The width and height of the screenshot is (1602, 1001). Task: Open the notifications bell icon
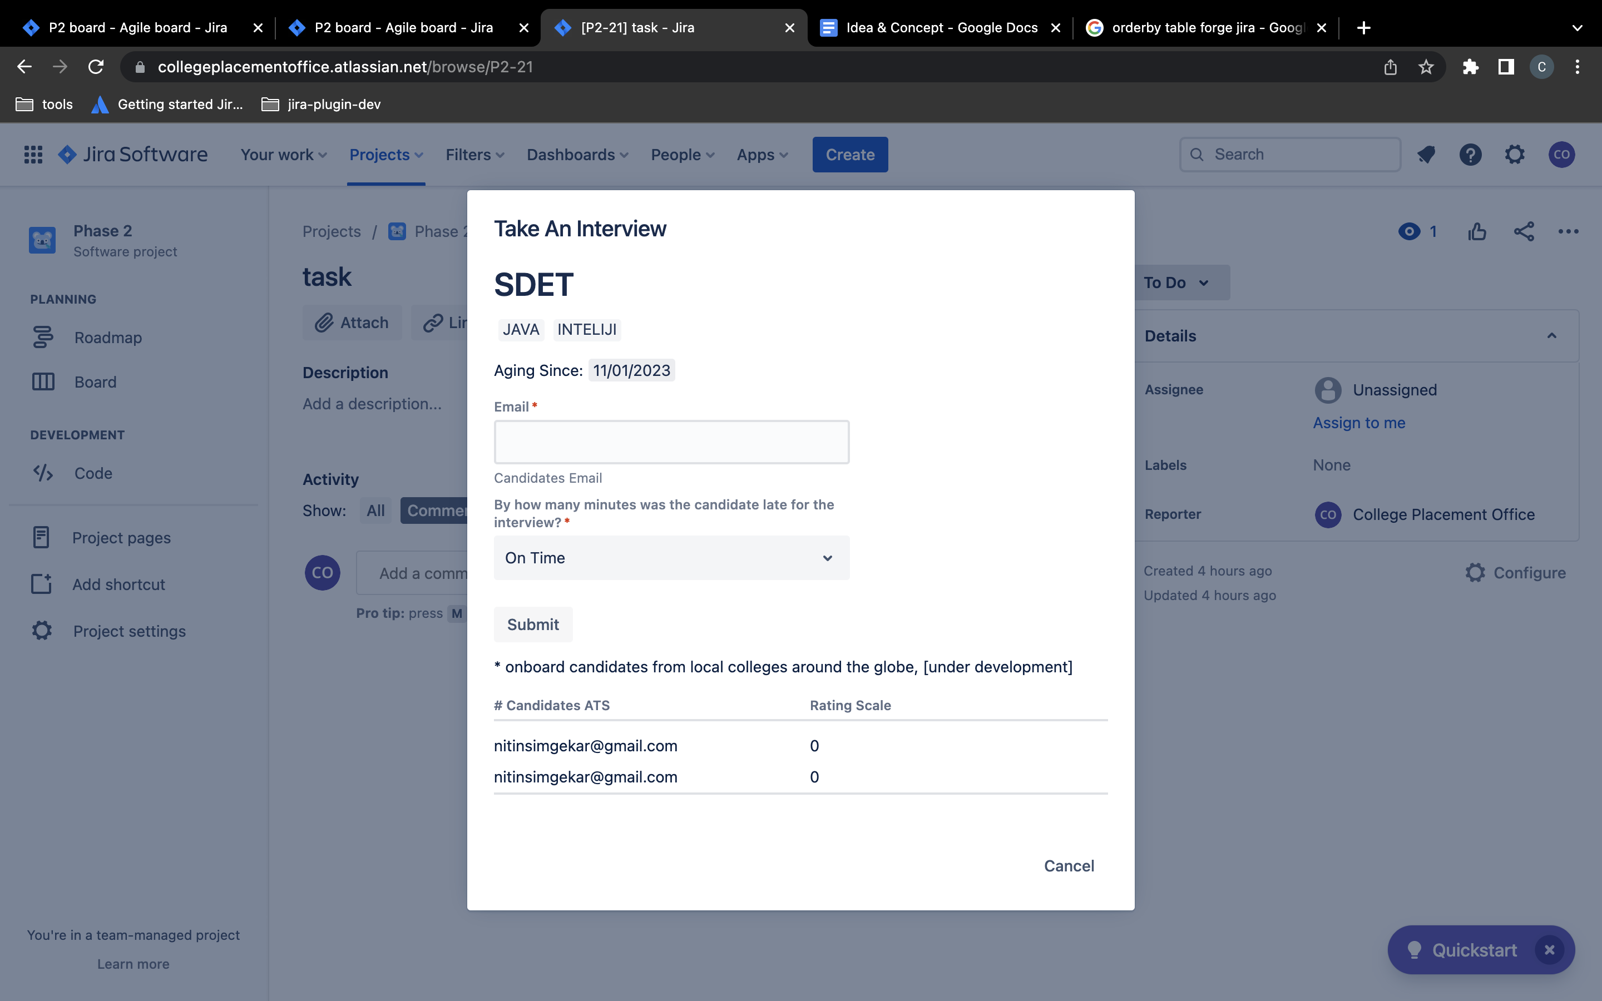click(1426, 154)
